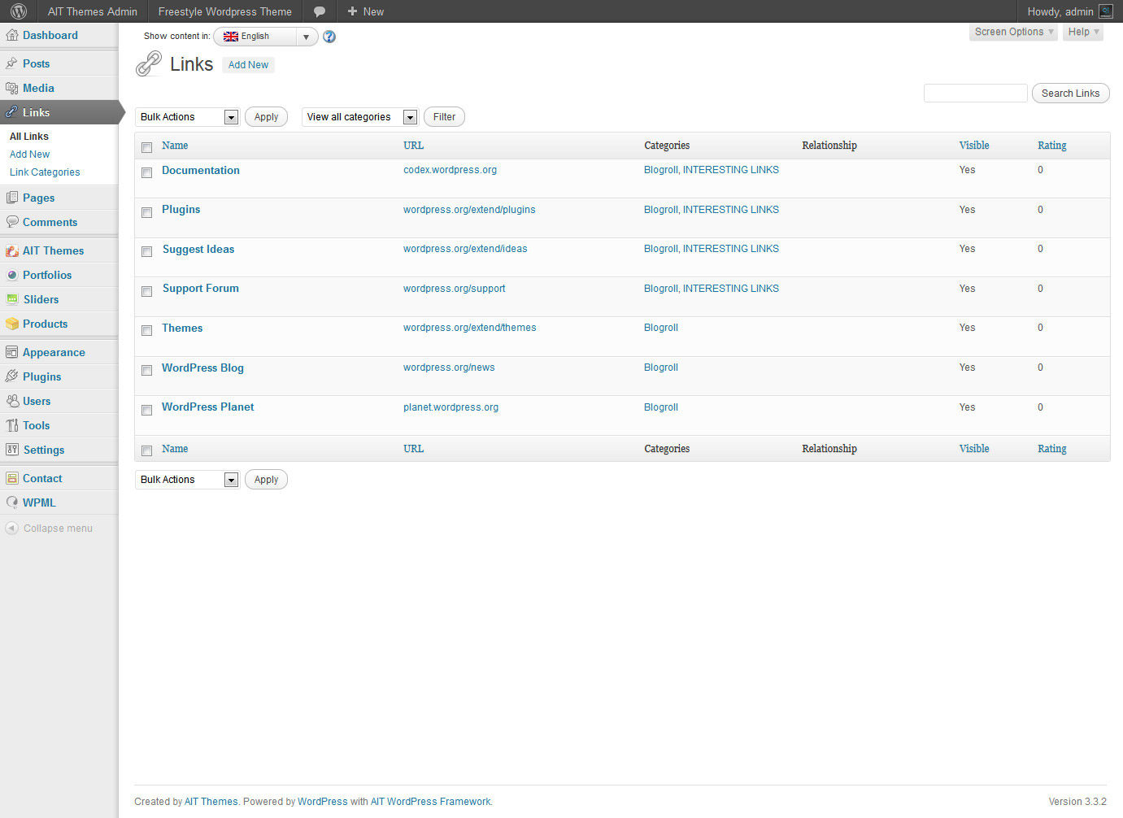This screenshot has height=818, width=1123.
Task: Open the Dashboard menu item
Action: [x=50, y=35]
